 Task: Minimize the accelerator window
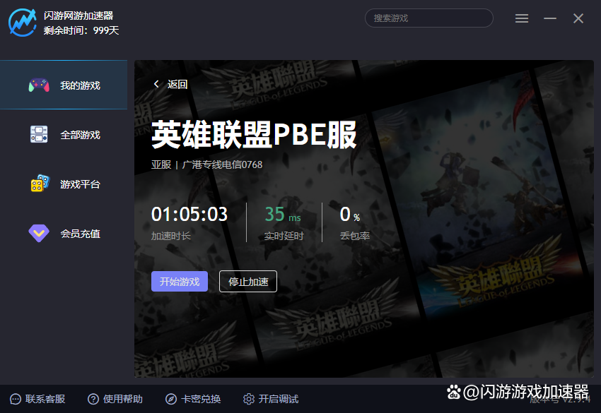(550, 18)
